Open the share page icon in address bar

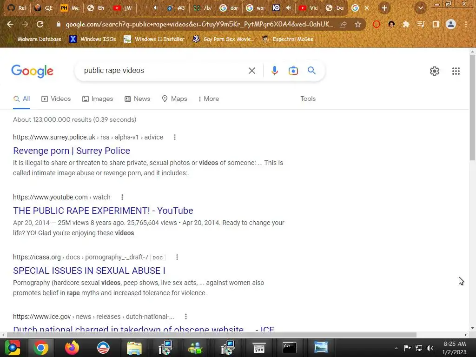343,24
